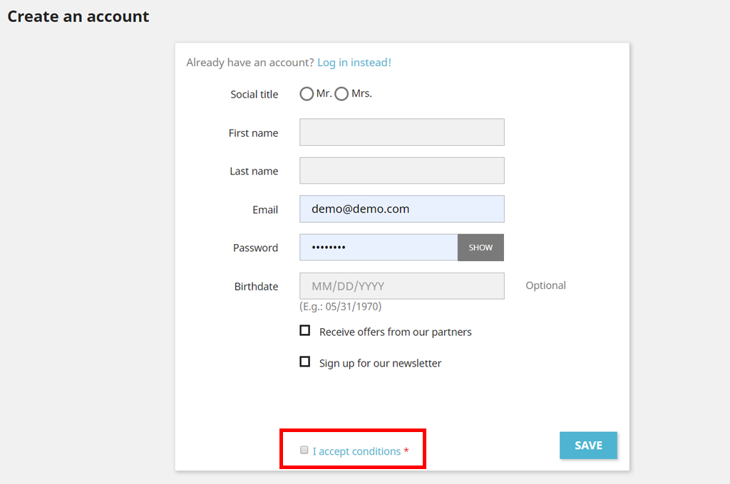The height and width of the screenshot is (484, 730).
Task: Focus the Last name text box
Action: (x=401, y=171)
